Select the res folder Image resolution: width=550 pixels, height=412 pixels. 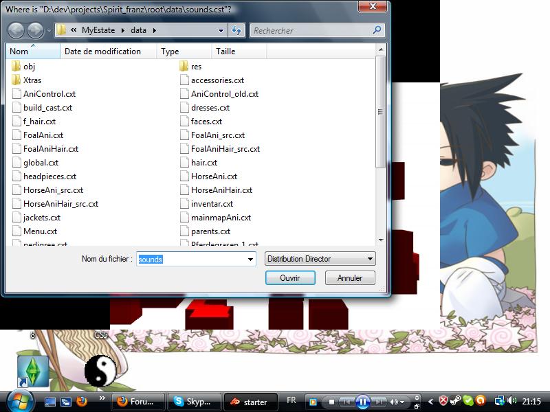[x=190, y=66]
